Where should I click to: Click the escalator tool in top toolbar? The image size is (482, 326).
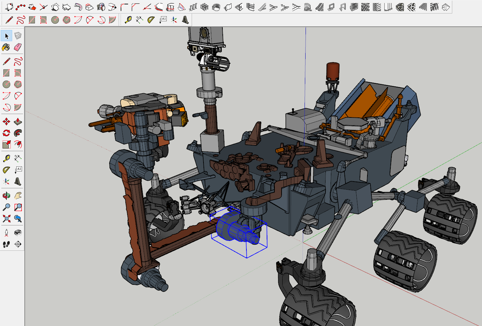319,7
